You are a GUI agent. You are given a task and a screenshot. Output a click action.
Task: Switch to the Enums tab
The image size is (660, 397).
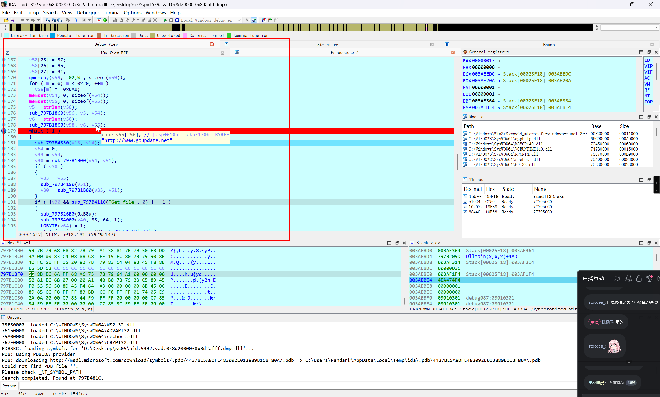tap(549, 45)
